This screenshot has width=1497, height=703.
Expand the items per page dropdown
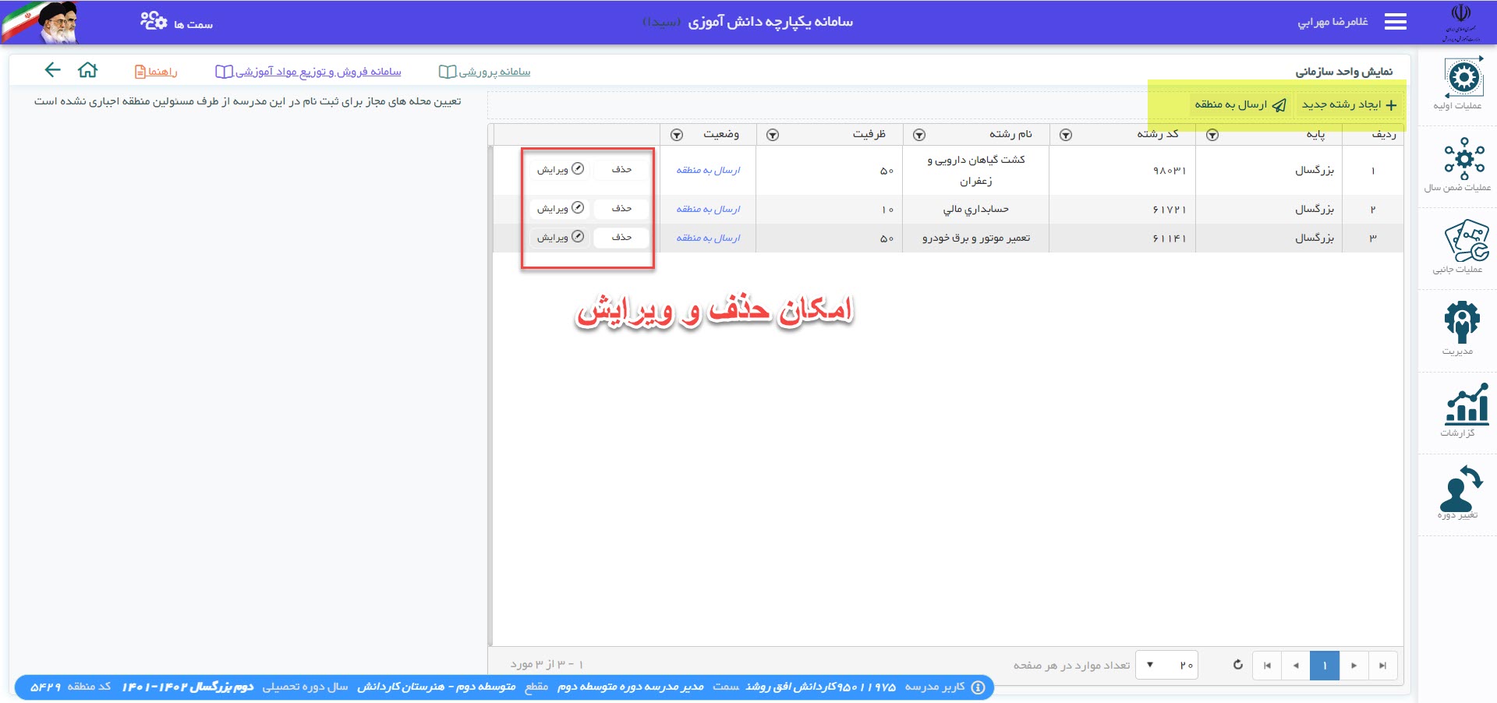coord(1150,665)
